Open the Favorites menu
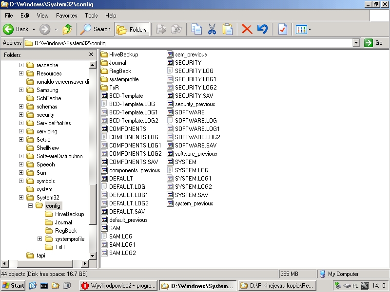This screenshot has height=292, width=390. (66, 16)
